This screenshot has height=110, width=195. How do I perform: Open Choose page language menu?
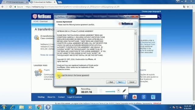151,11
